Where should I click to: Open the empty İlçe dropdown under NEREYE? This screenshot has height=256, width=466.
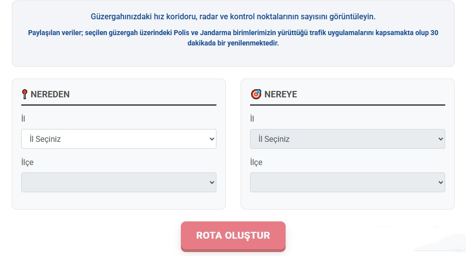click(x=347, y=182)
